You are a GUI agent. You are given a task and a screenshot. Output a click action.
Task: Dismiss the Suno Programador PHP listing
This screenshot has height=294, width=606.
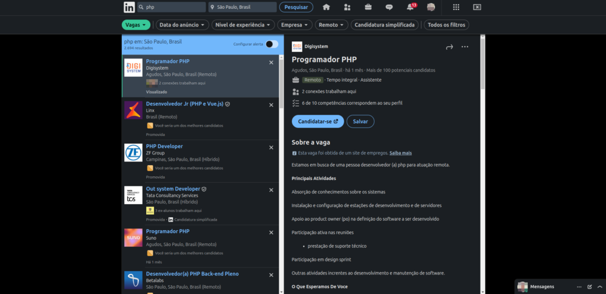[x=271, y=232]
